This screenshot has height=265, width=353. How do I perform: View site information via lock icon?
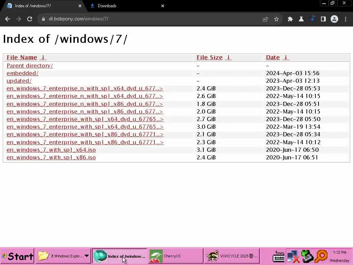(x=43, y=19)
